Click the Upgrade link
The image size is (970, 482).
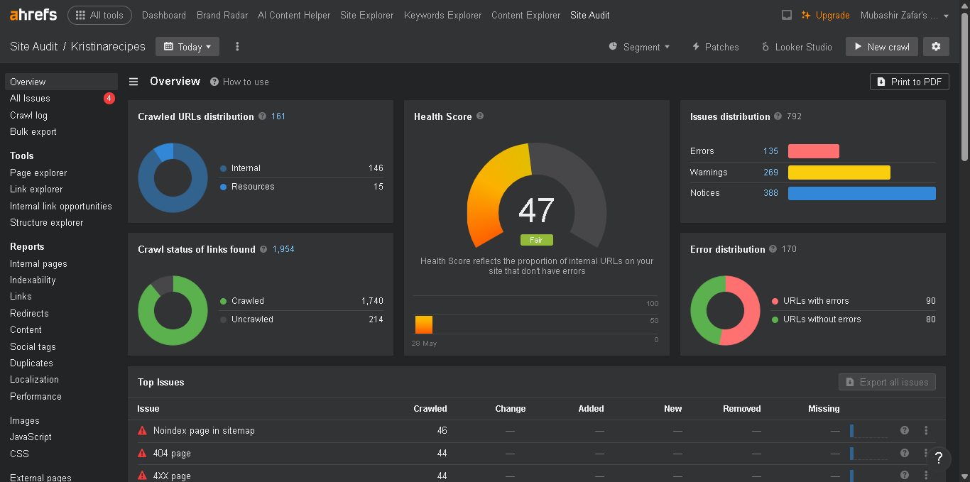(826, 15)
